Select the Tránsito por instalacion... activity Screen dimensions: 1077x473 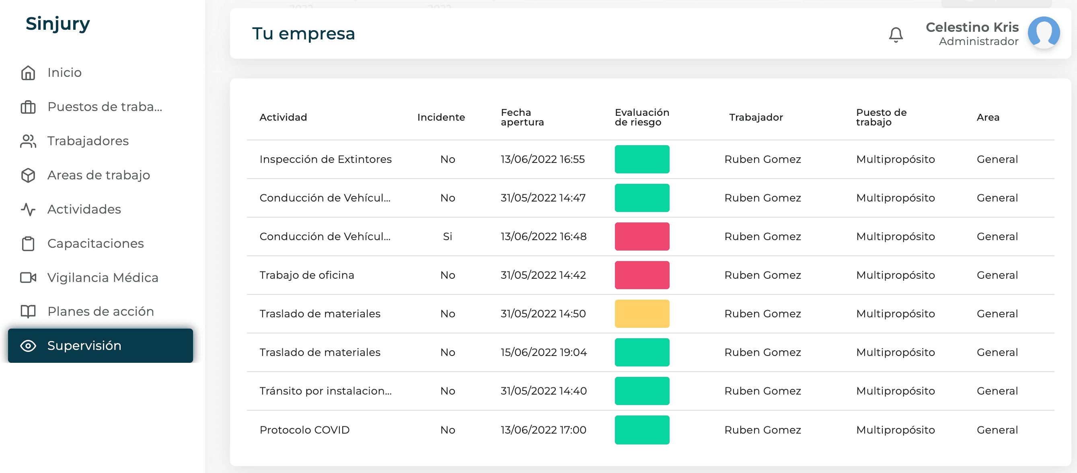click(325, 391)
